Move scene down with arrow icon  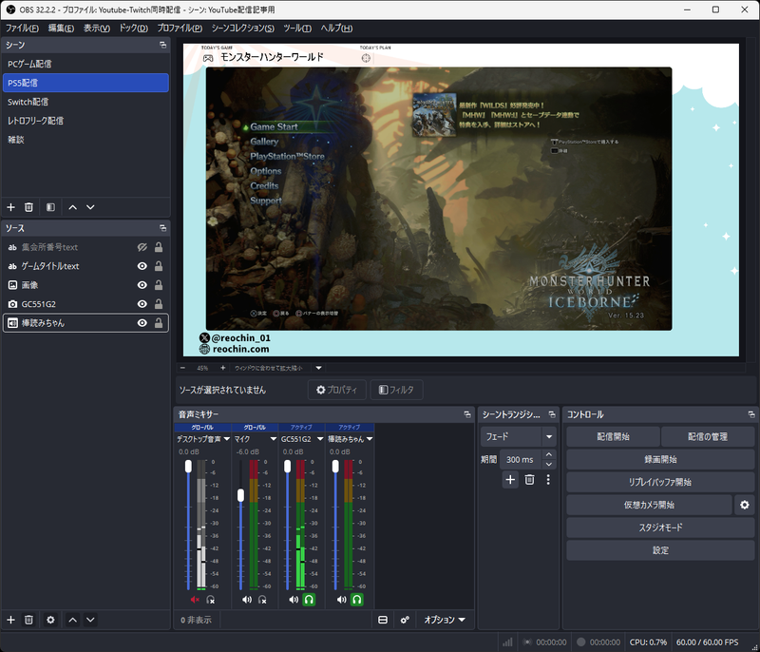90,207
